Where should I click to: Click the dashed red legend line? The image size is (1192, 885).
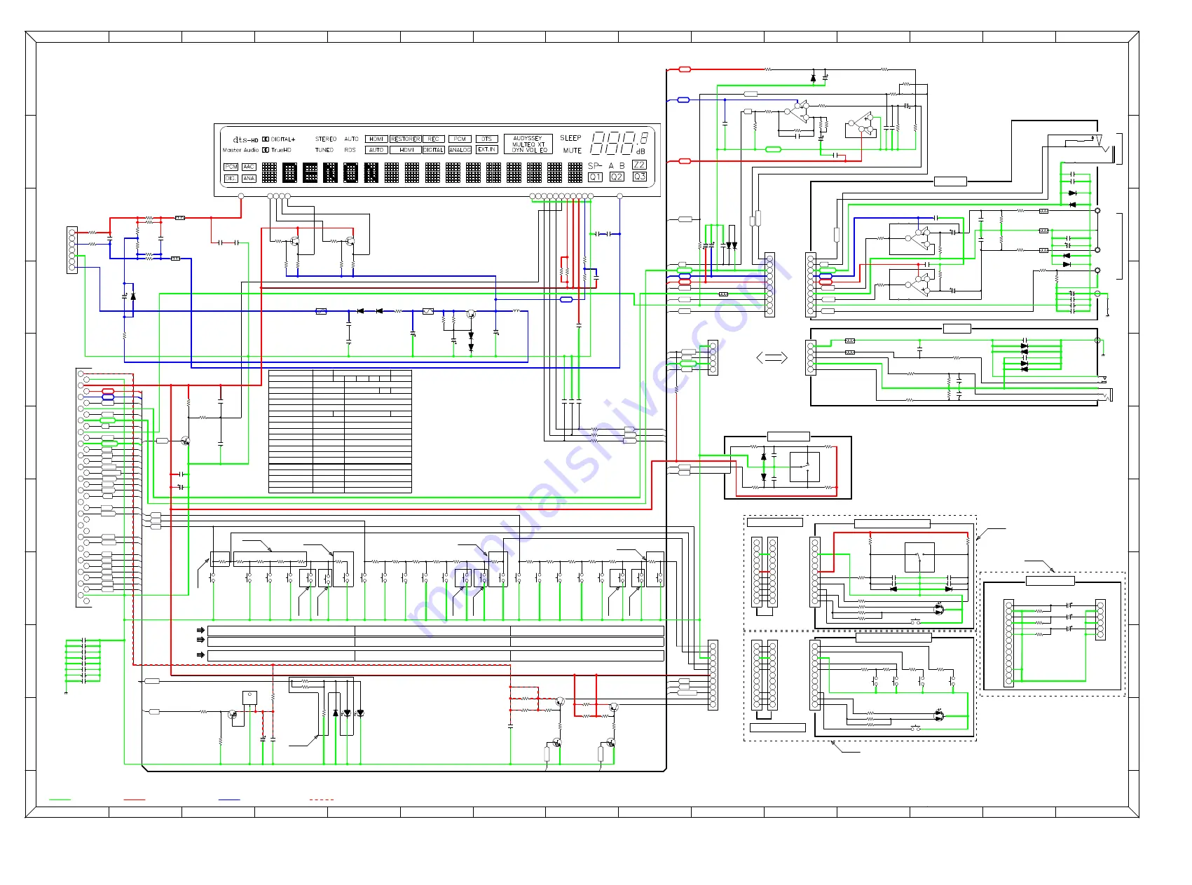click(322, 799)
